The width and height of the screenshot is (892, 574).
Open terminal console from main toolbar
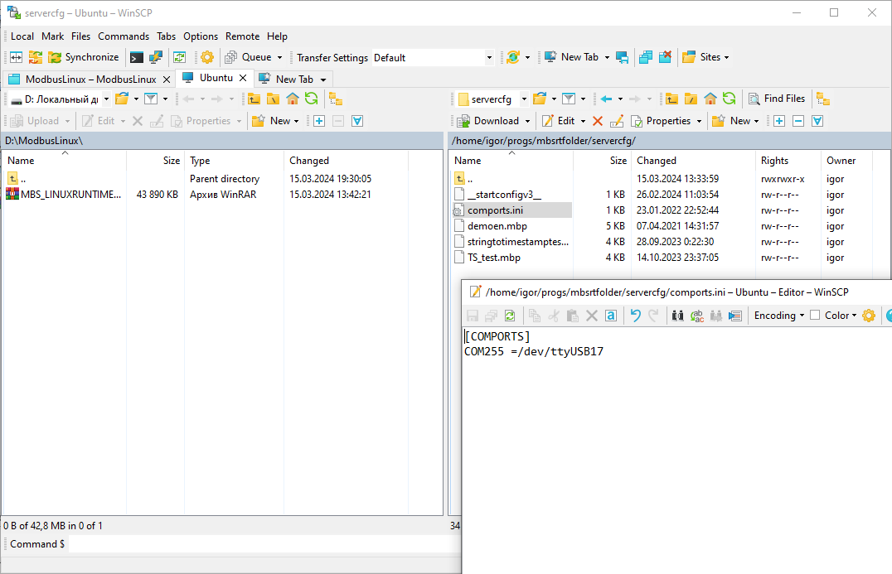tap(137, 57)
